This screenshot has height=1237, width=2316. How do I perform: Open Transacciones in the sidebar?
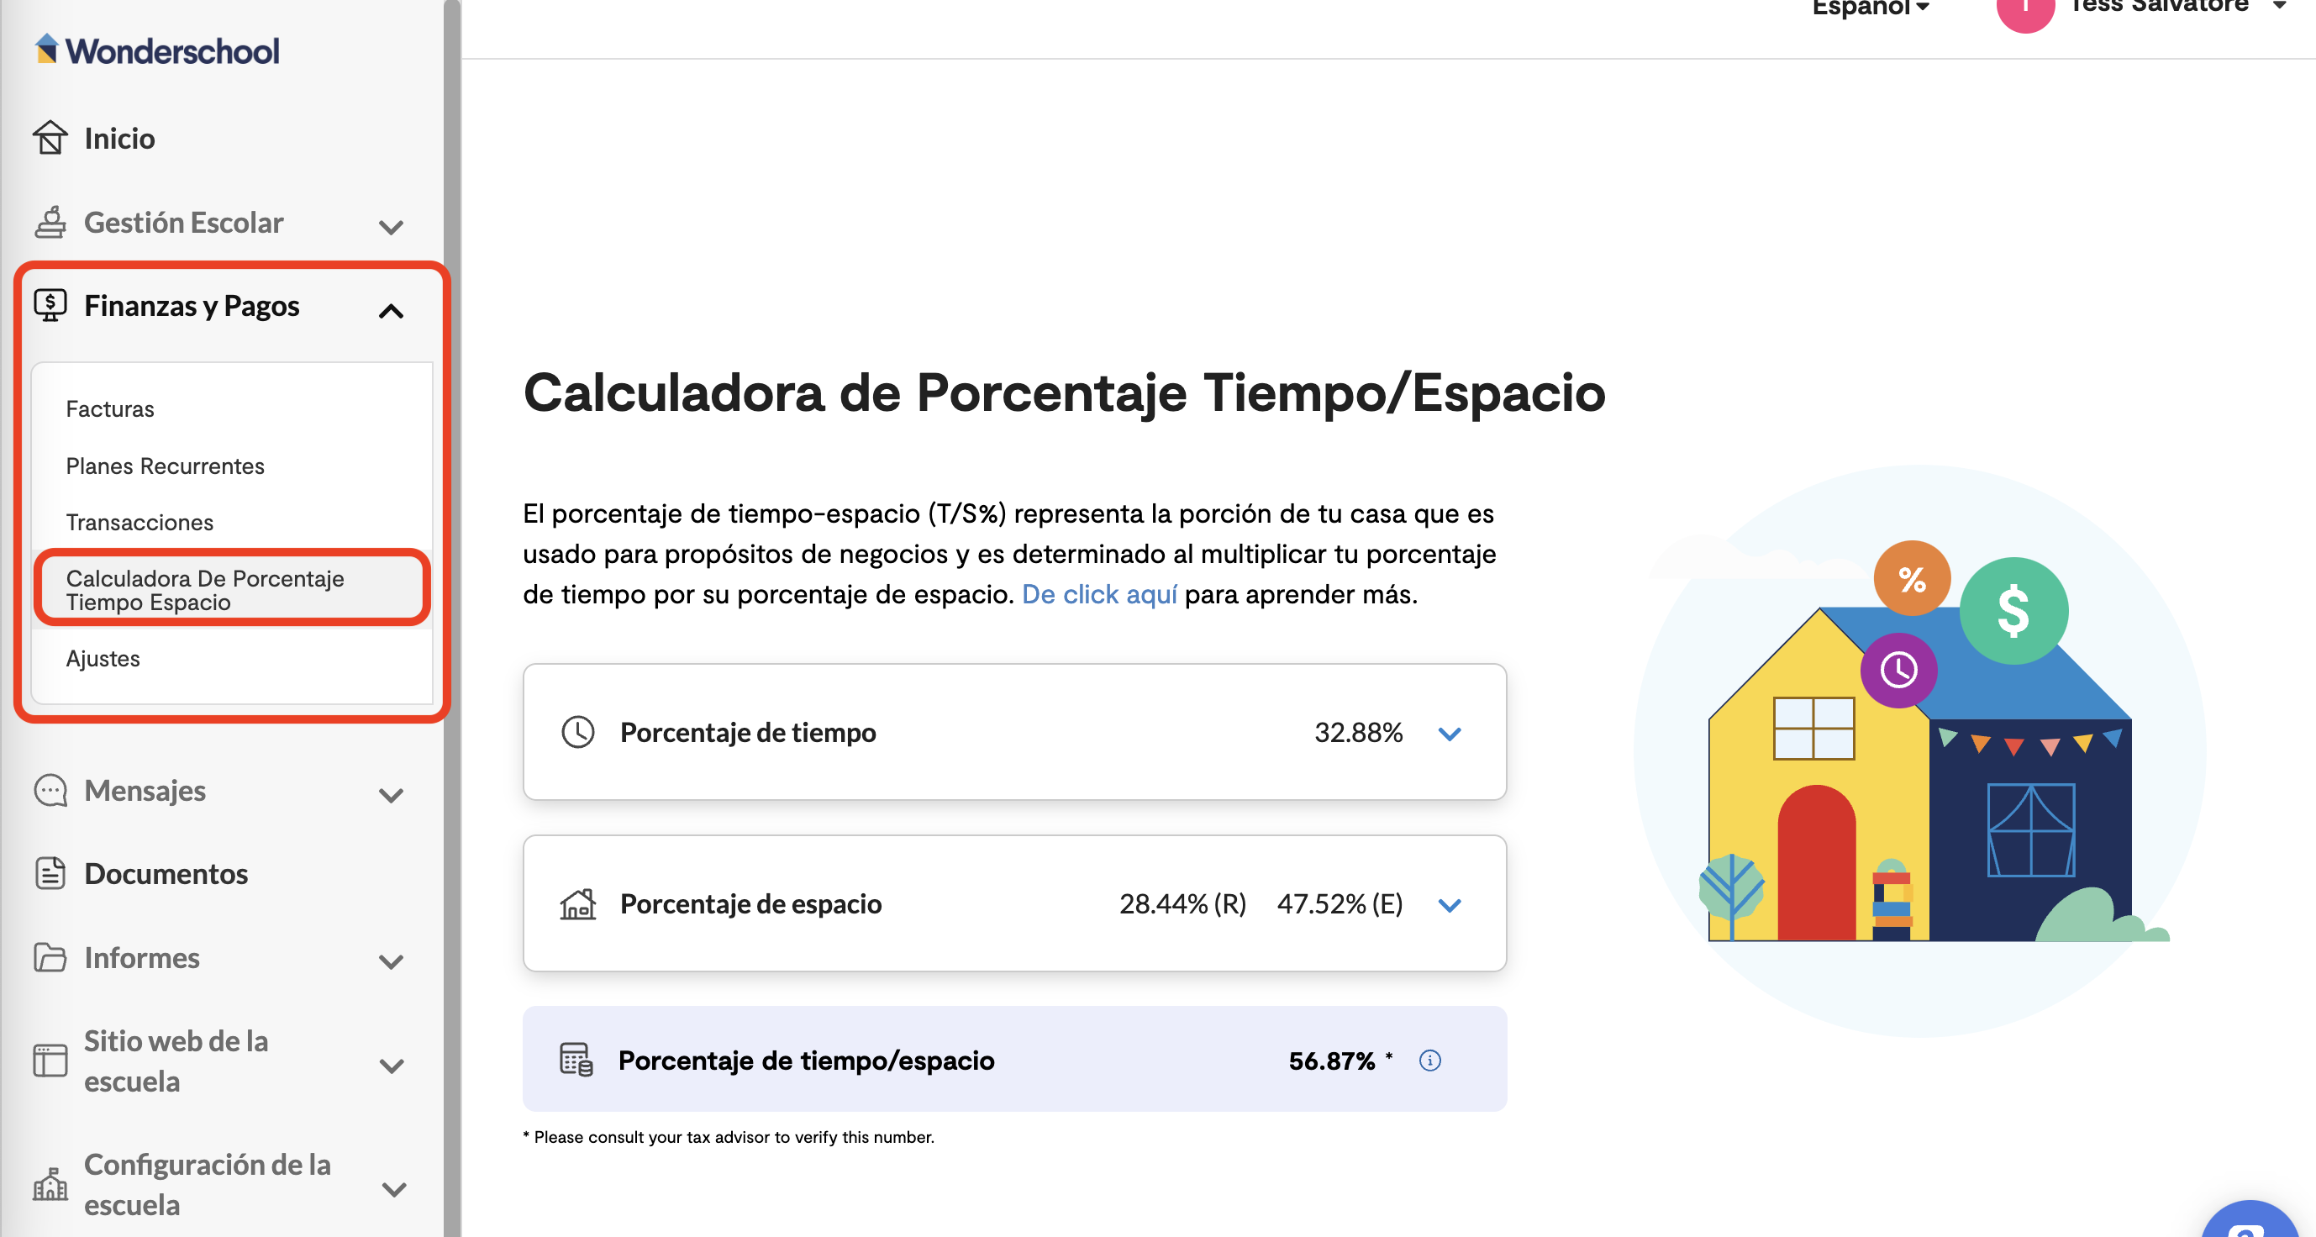(x=139, y=523)
